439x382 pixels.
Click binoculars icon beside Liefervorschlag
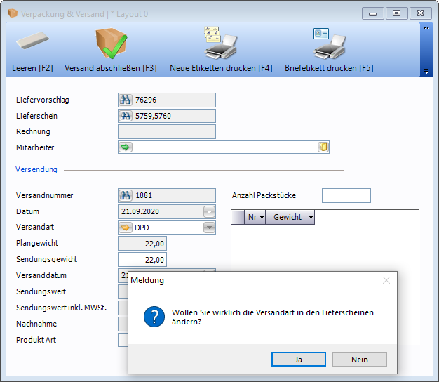pos(126,100)
